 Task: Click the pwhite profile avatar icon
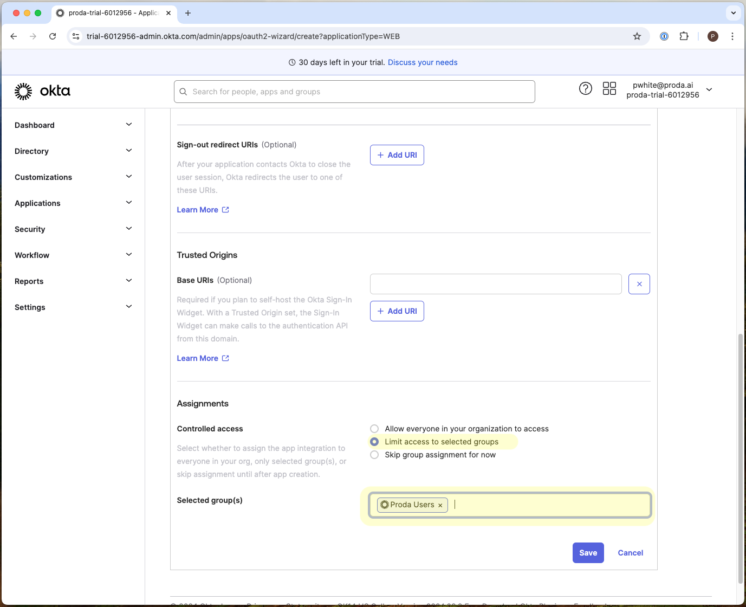tap(712, 36)
